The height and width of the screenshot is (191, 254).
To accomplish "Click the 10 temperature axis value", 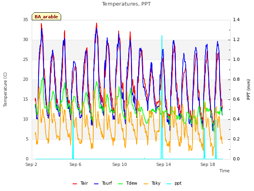I will [25, 119].
